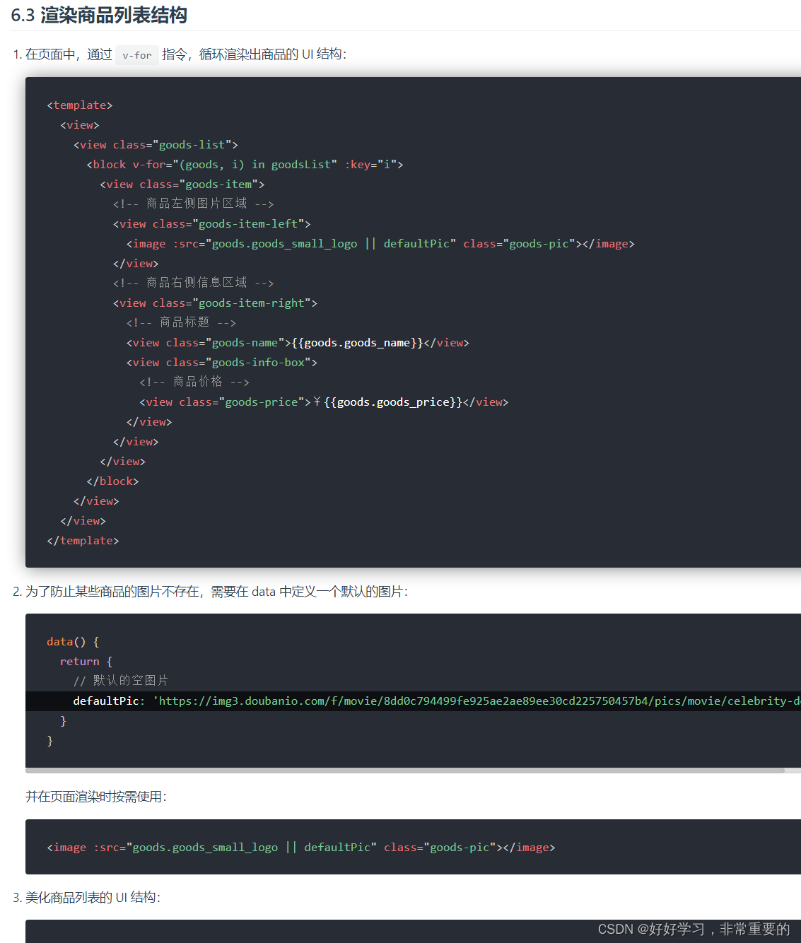The width and height of the screenshot is (801, 943).
Task: Click the "商品右侧信息区域" comment
Action: pos(193,283)
